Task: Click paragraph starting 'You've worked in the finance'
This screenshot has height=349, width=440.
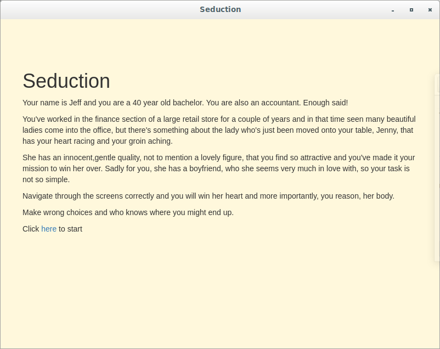Action: point(219,130)
